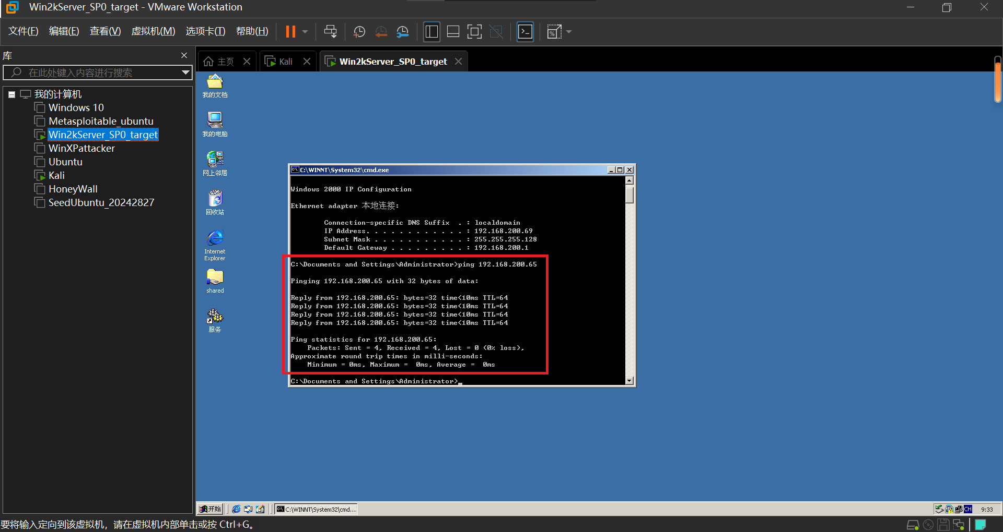
Task: Click the 我的文档 desktop icon
Action: (215, 86)
